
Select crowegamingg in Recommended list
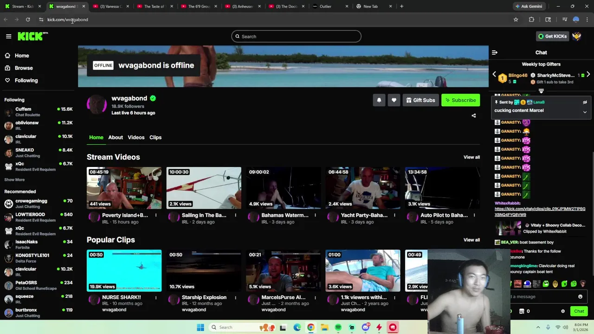39,204
